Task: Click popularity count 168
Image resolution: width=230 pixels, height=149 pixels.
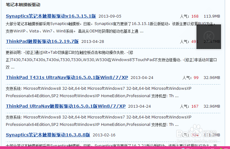Action: pyautogui.click(x=195, y=16)
